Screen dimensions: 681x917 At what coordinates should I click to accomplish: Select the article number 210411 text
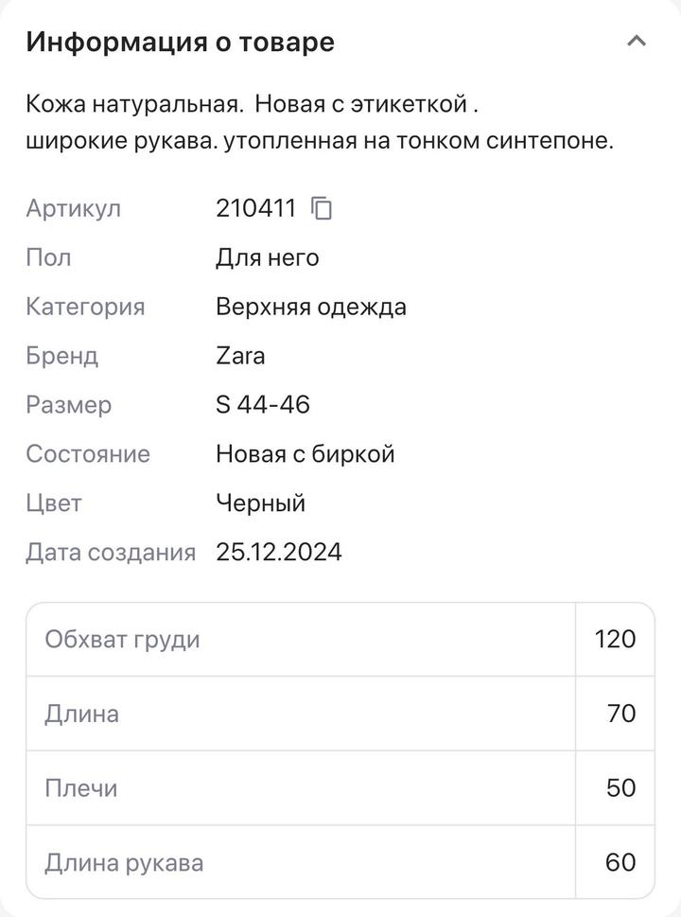tap(255, 208)
